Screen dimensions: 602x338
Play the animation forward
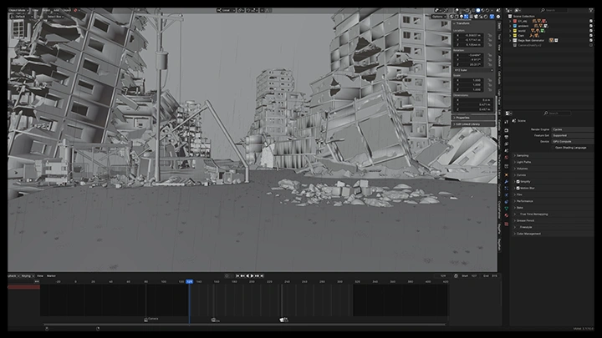(253, 276)
